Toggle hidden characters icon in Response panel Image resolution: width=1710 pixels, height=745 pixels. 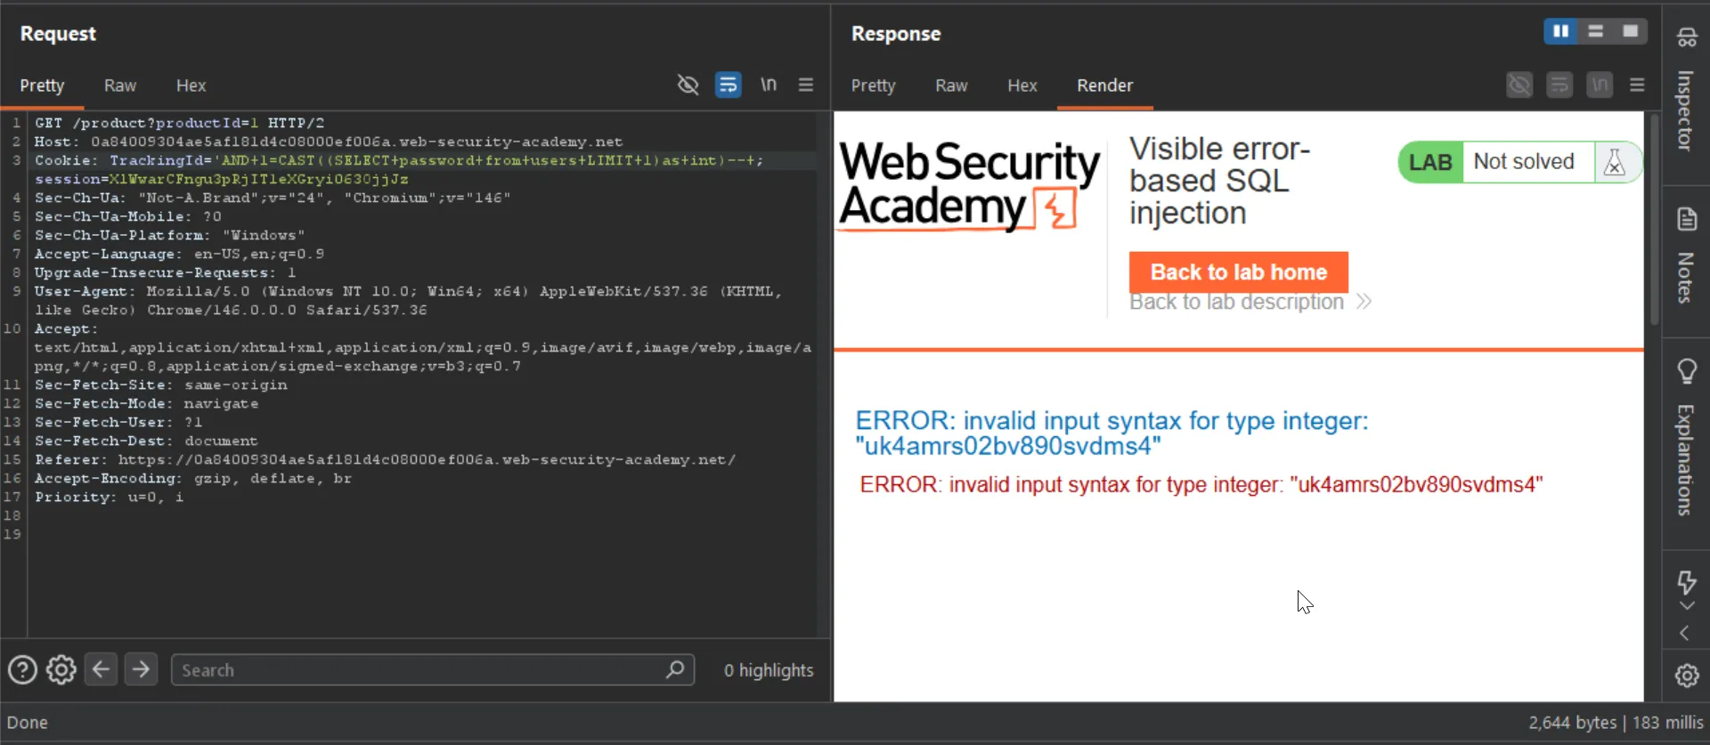pyautogui.click(x=1519, y=85)
